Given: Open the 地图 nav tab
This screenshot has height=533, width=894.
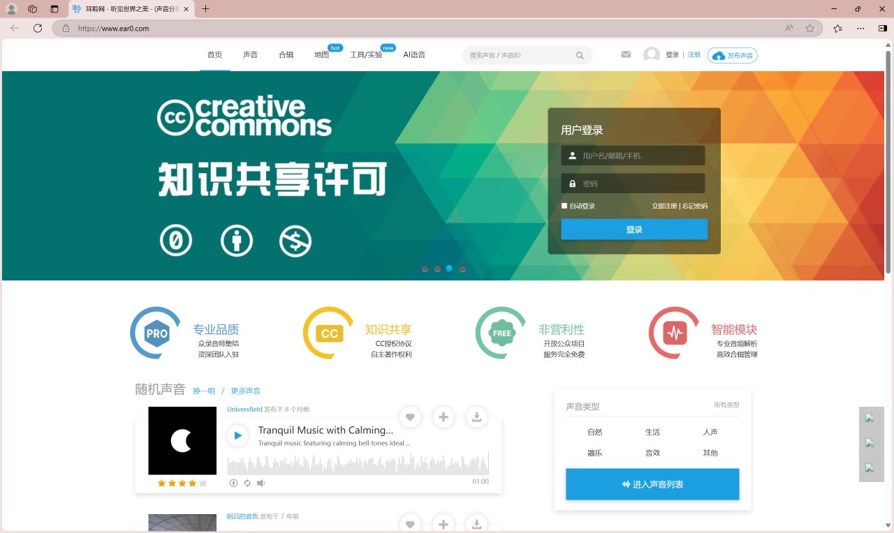Looking at the screenshot, I should click(x=321, y=55).
